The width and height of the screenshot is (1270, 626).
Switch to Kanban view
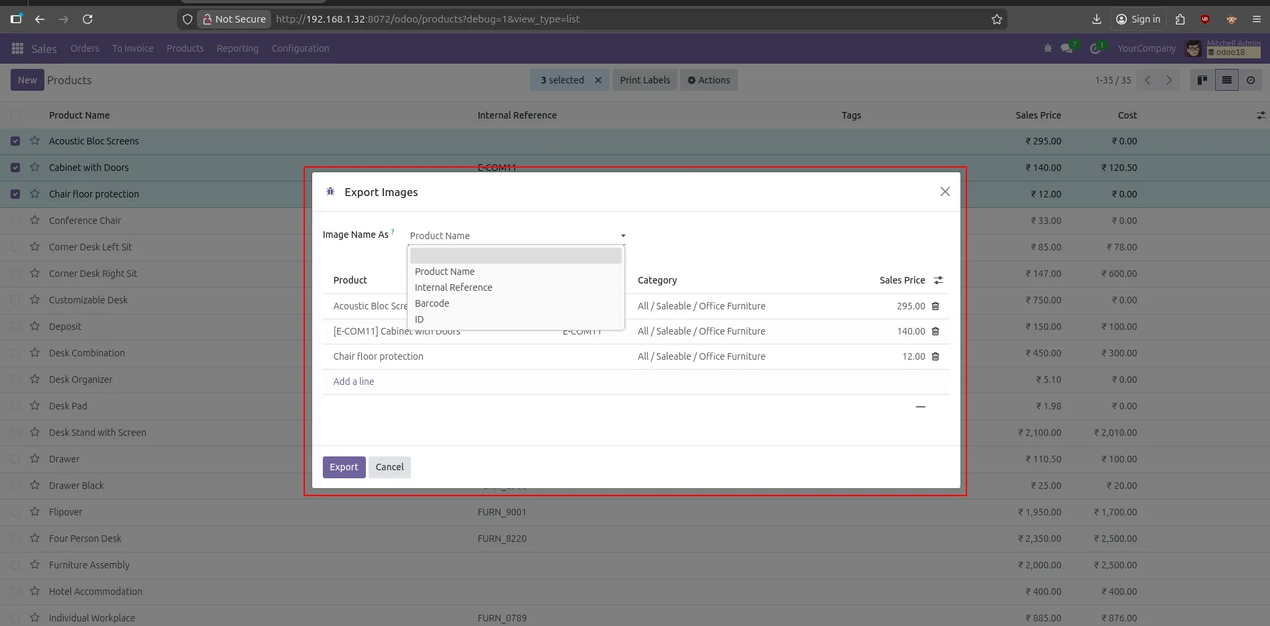[1202, 80]
